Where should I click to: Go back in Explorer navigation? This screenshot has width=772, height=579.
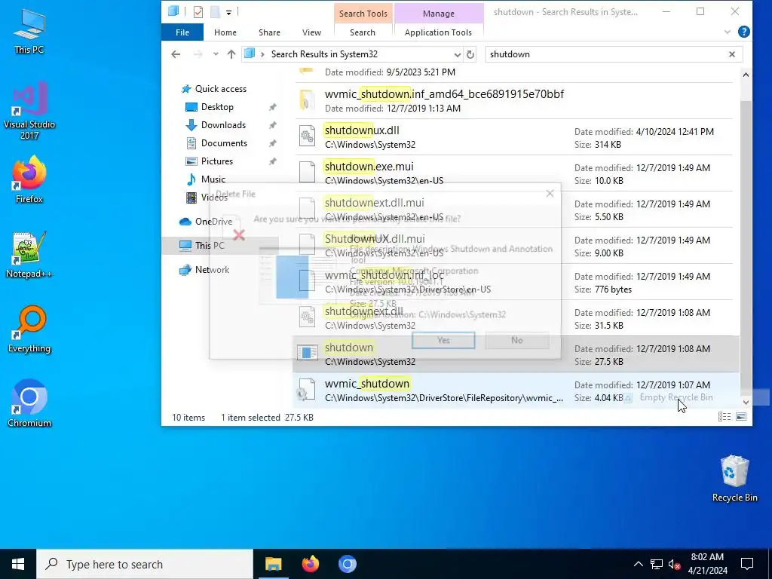coord(176,54)
